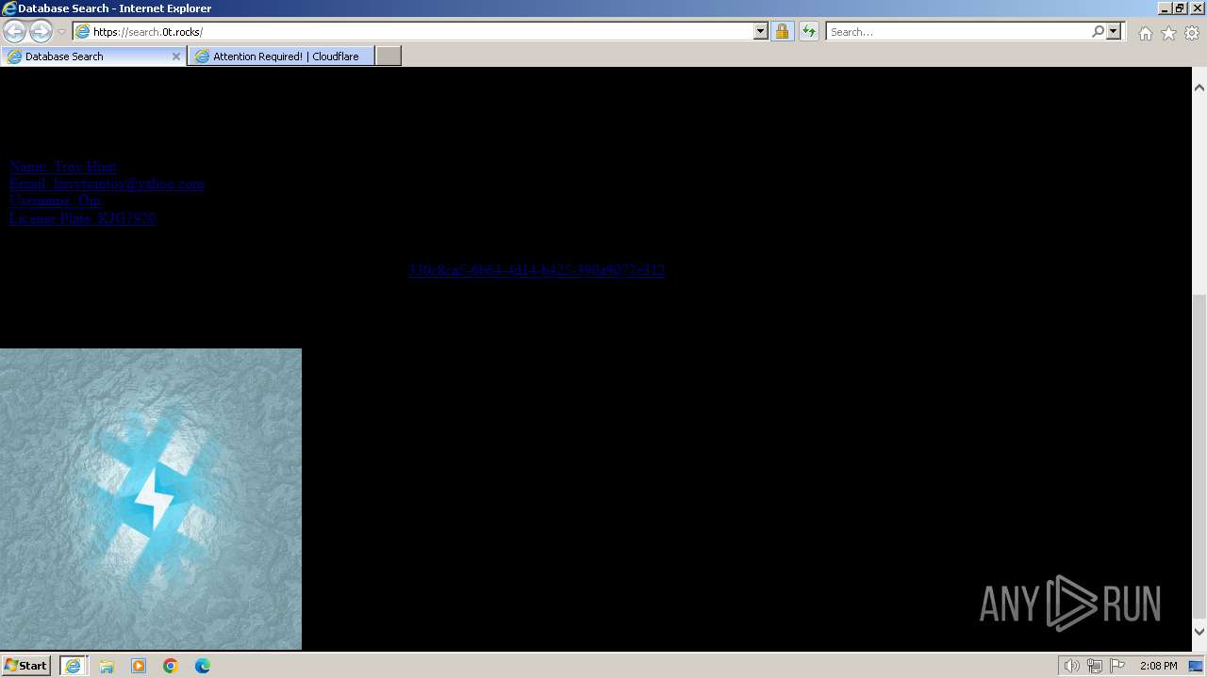Open the volume speaker tray icon
Screen dimensions: 1207x678
tap(1072, 666)
